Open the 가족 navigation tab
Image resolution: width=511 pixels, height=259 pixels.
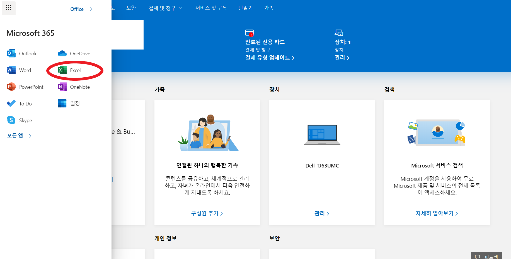point(269,8)
